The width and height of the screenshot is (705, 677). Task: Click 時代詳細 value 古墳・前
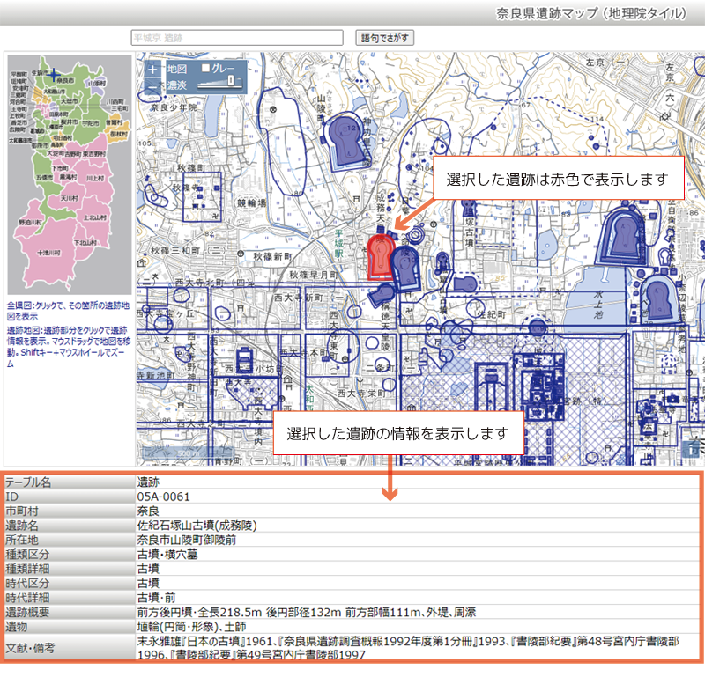pos(156,598)
